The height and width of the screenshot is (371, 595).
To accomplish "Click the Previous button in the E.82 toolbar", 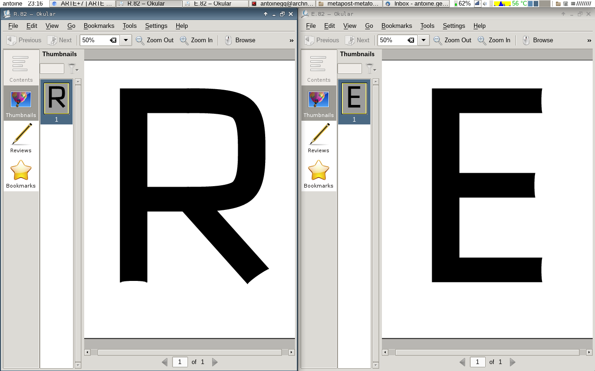I will 322,40.
